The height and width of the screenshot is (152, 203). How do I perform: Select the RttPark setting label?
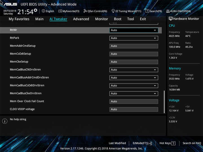pos(14,38)
